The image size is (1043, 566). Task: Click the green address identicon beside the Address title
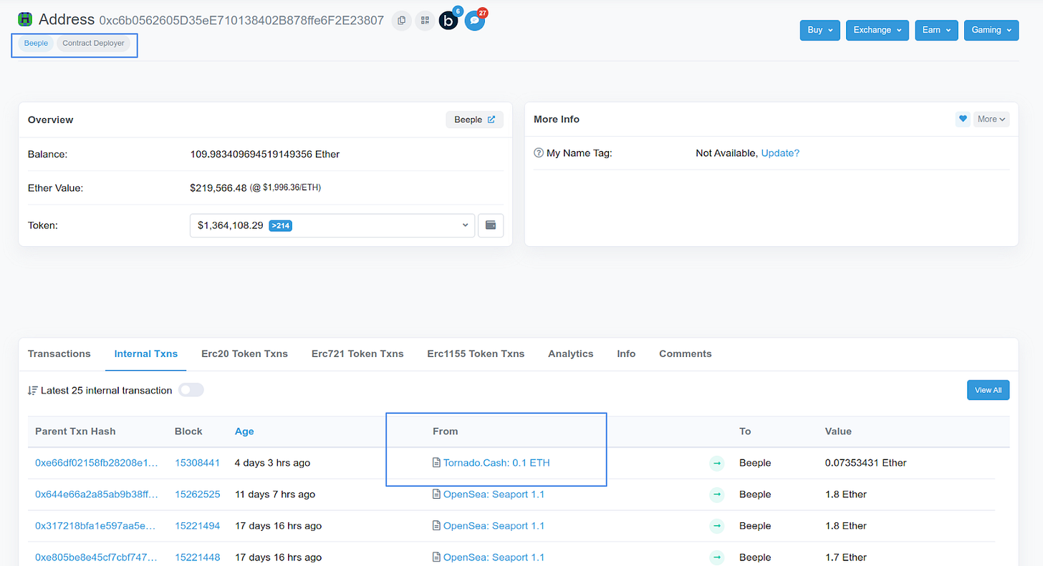point(25,19)
